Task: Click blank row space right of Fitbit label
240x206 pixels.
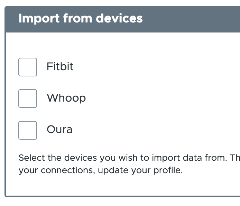Action: pyautogui.click(x=156, y=67)
